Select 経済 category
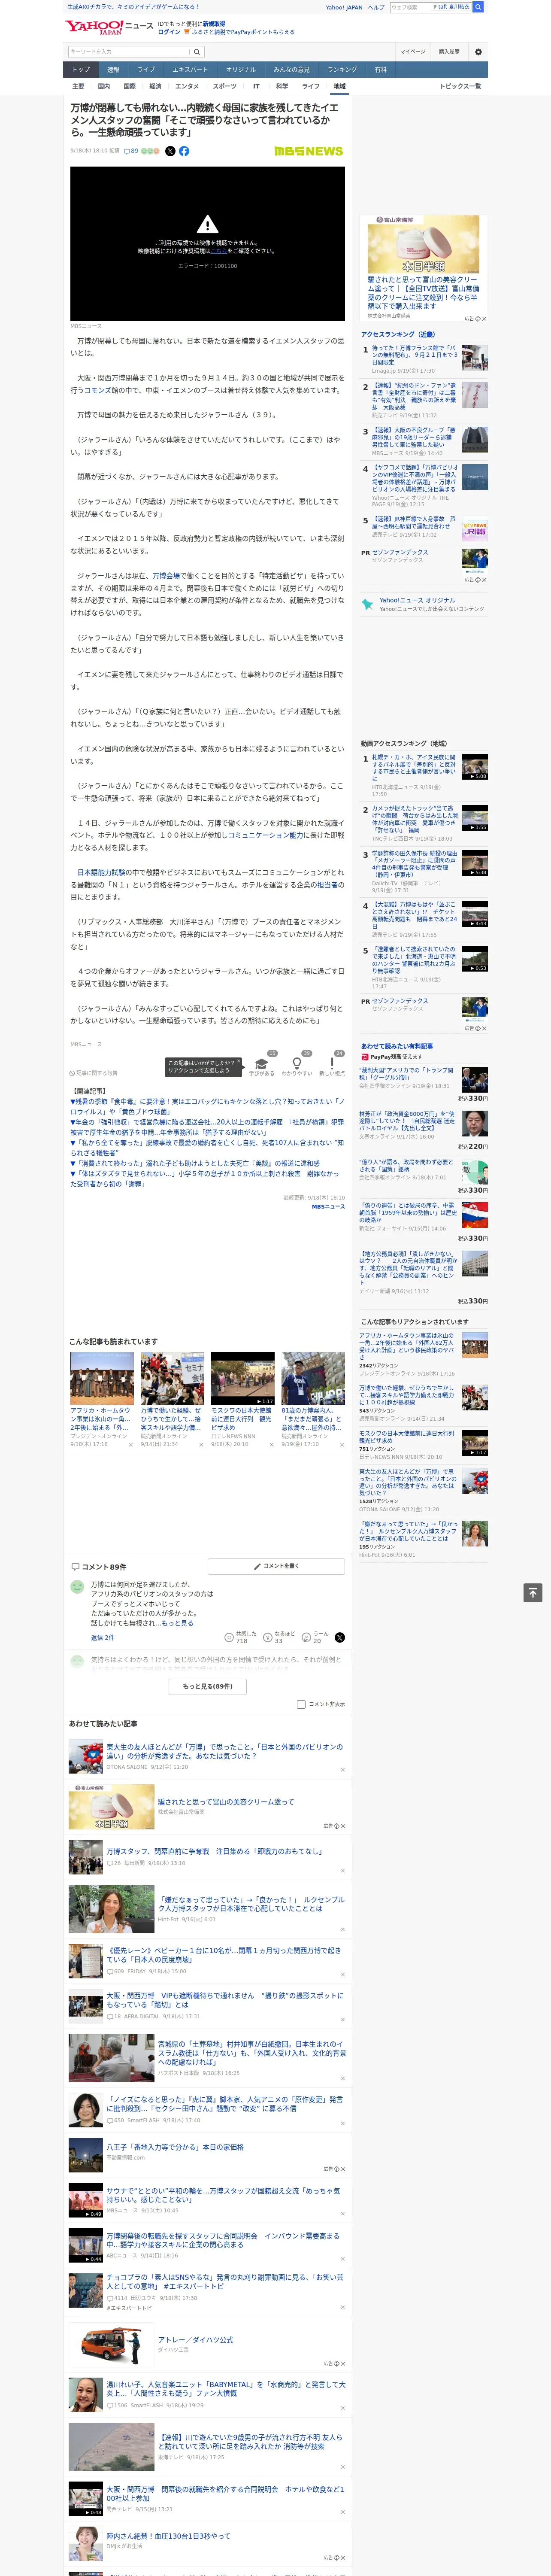551x2576 pixels. pyautogui.click(x=155, y=86)
